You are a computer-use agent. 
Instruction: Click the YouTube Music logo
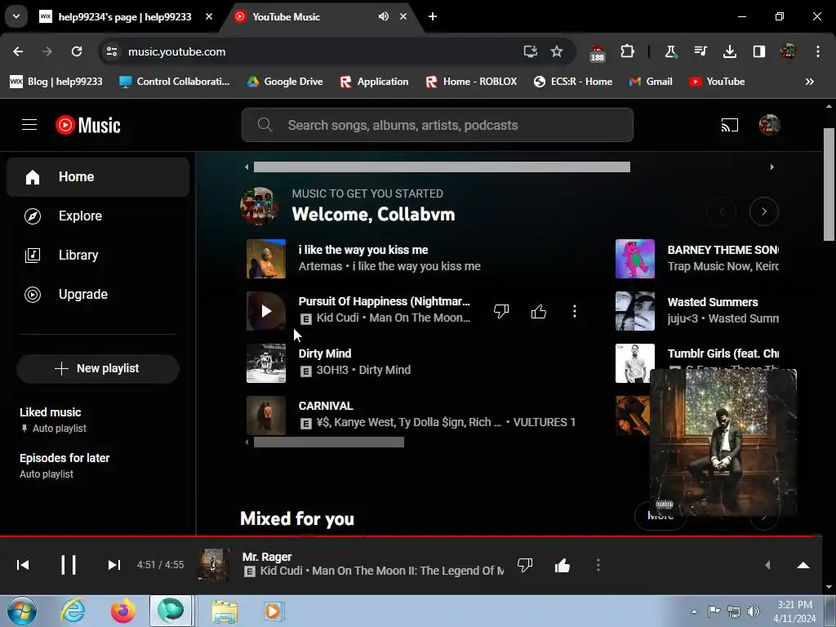point(88,125)
